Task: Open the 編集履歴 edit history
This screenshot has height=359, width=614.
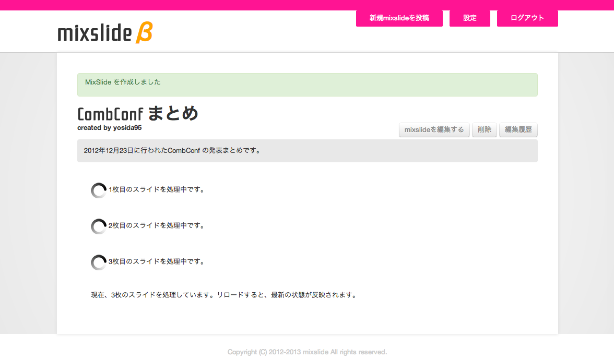Action: click(518, 130)
